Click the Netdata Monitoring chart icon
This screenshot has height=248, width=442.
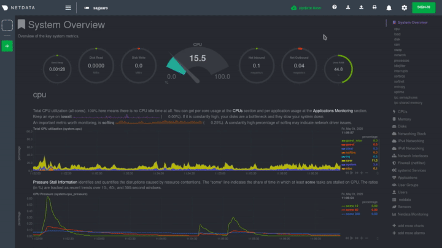pos(394,214)
